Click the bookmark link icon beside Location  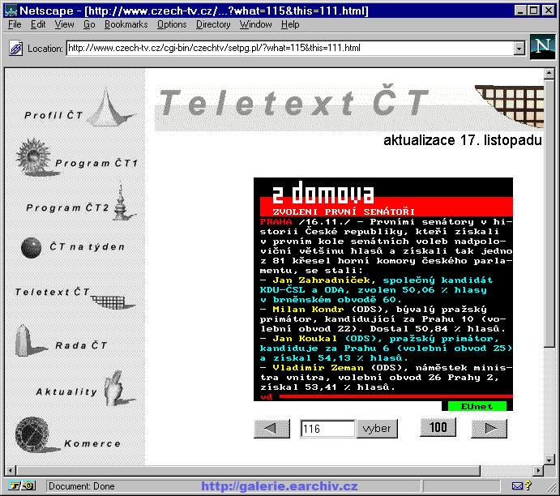click(x=15, y=48)
